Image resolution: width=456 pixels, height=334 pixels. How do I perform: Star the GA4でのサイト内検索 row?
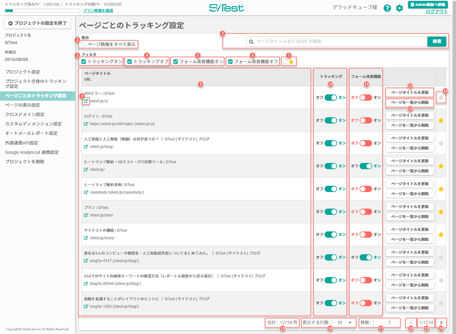[x=441, y=280]
